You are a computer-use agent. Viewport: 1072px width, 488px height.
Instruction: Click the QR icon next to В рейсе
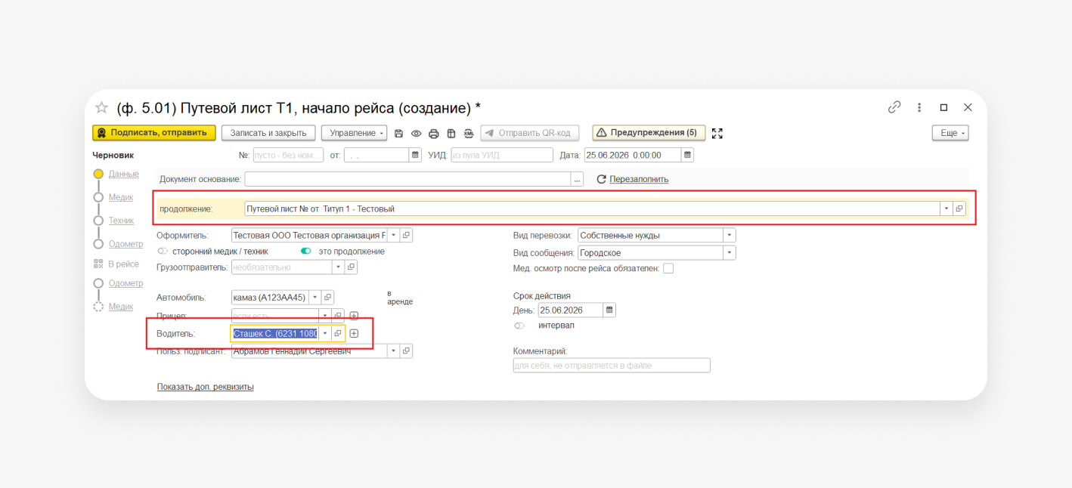click(98, 264)
